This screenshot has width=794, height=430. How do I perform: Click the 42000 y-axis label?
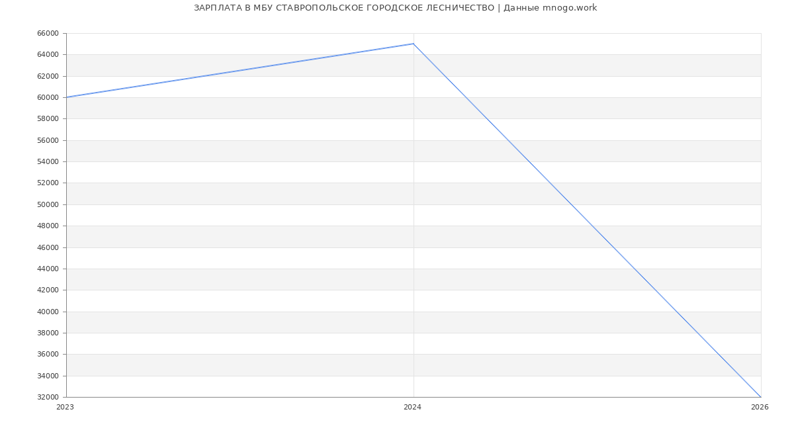[48, 290]
